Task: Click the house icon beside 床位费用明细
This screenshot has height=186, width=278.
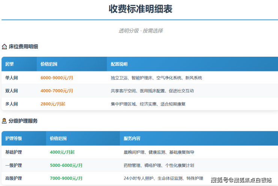Action: click(x=5, y=47)
